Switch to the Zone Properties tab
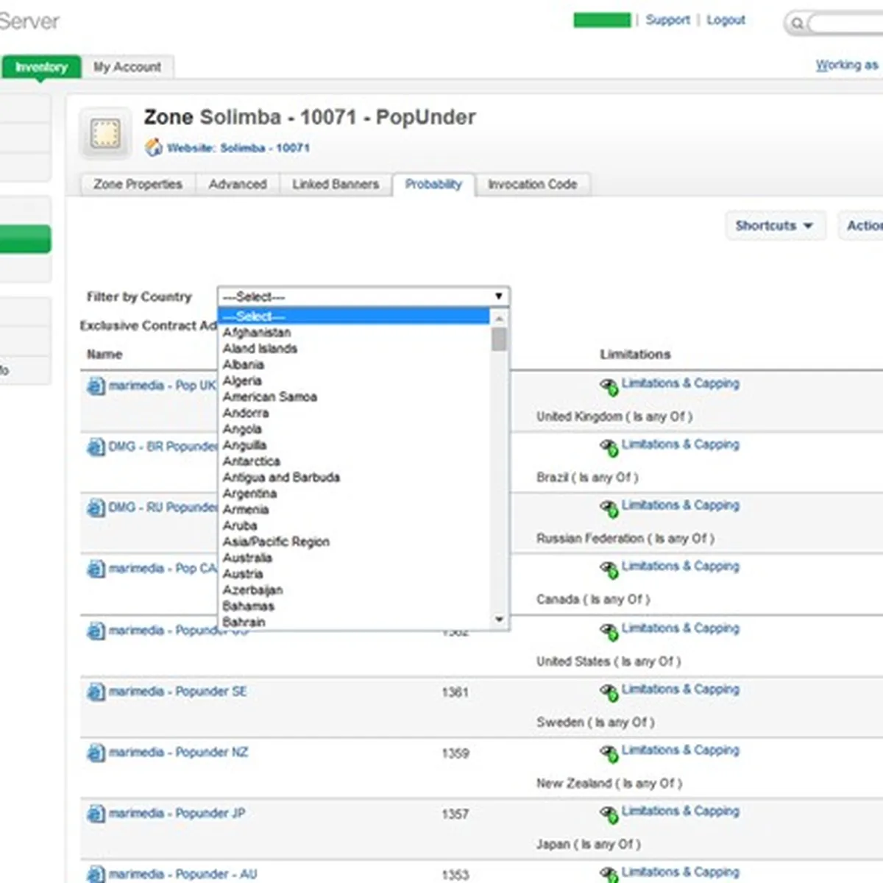 click(138, 184)
